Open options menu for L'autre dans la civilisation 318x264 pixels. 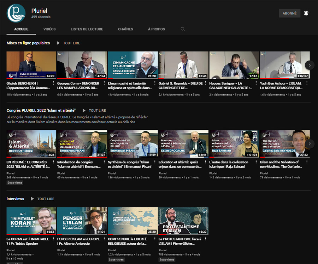click(x=256, y=162)
